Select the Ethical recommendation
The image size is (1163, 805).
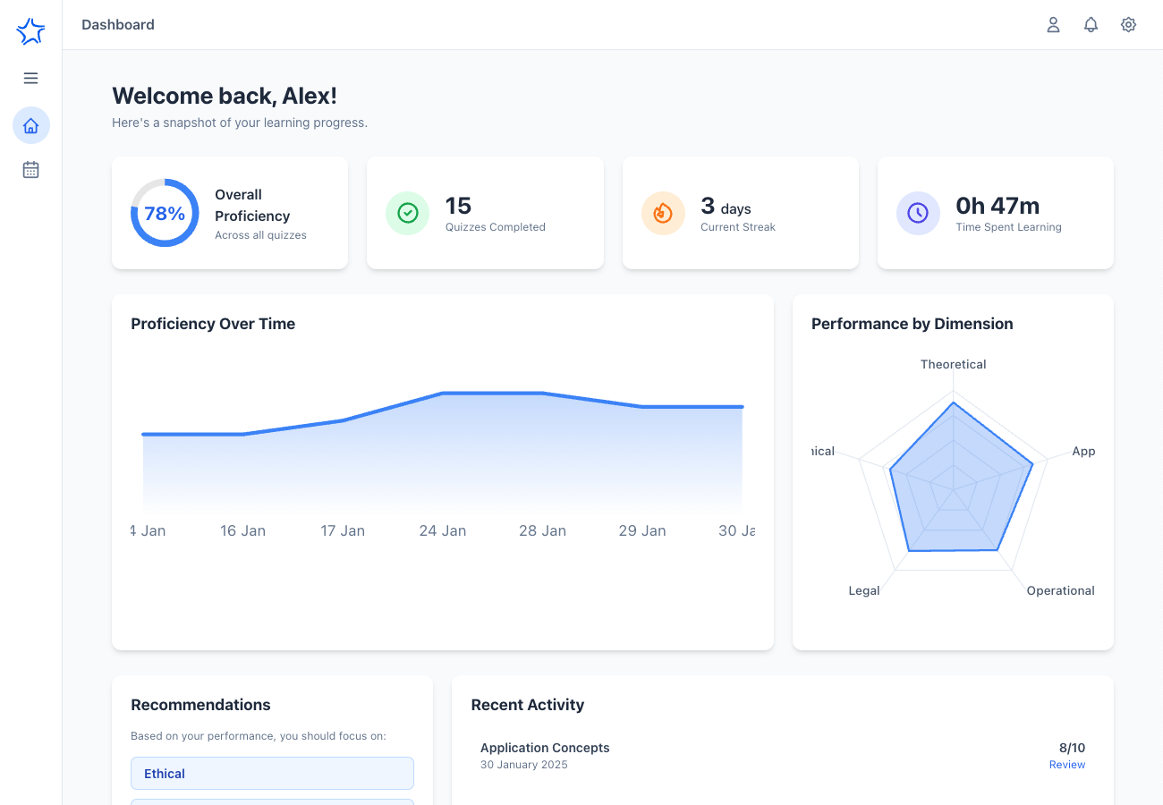pyautogui.click(x=272, y=774)
